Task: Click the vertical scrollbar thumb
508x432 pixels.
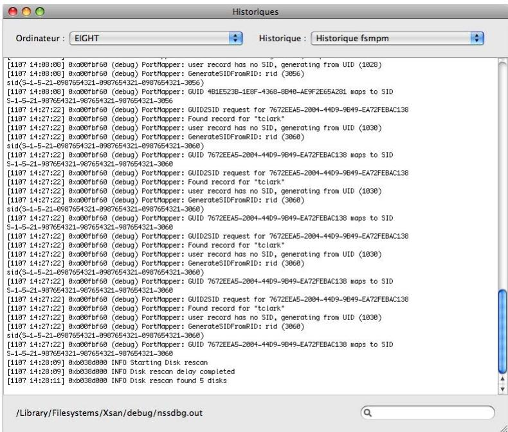Action: [502, 332]
